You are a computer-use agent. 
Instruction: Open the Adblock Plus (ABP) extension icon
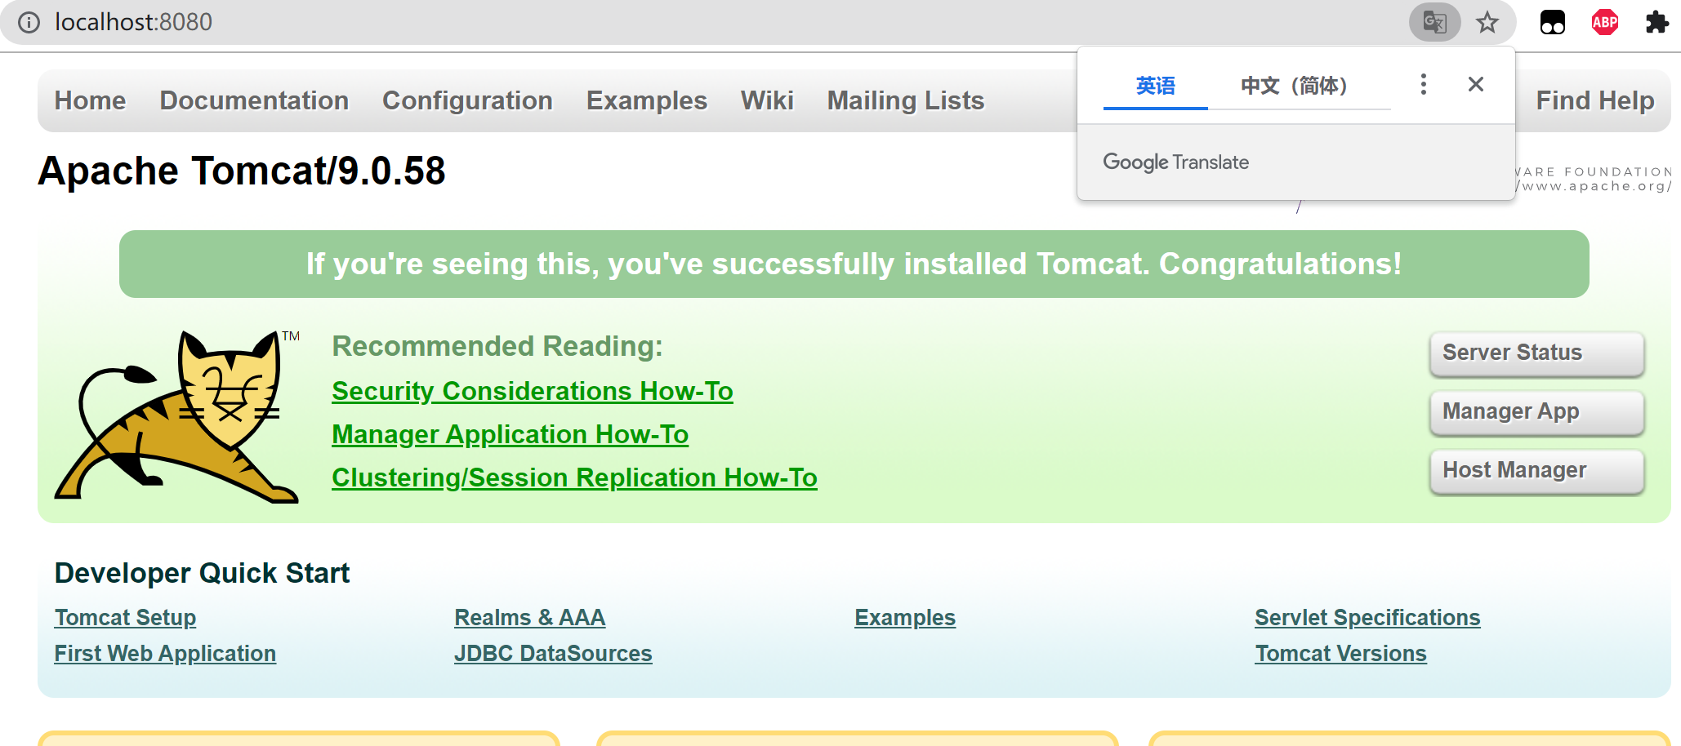[1605, 22]
